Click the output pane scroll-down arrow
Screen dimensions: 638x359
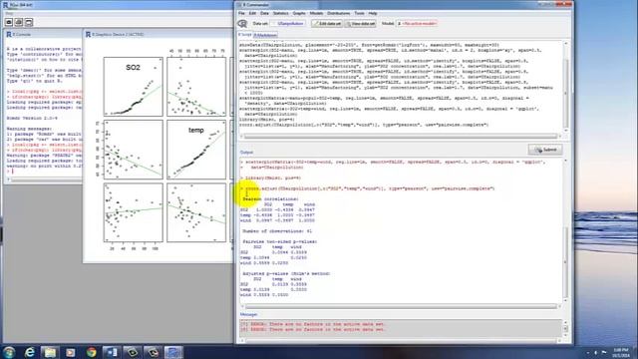(x=565, y=301)
